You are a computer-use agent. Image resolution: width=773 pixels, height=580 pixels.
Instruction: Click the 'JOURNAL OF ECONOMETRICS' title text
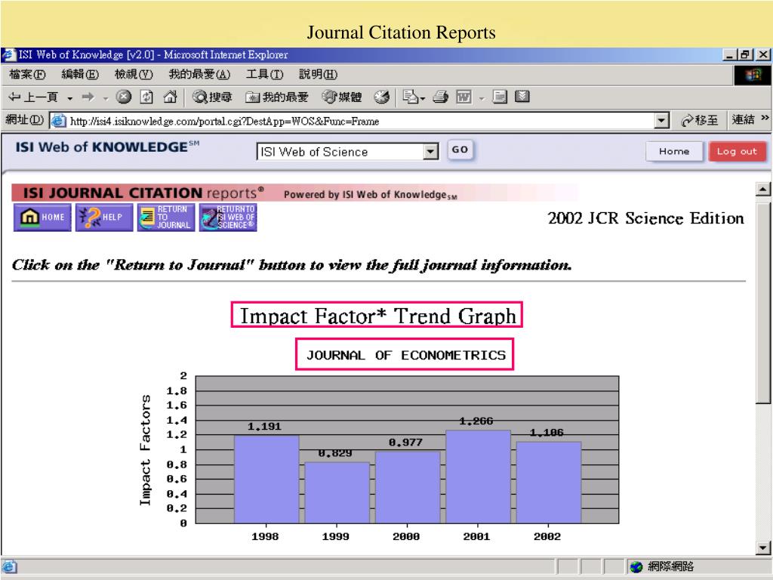tap(405, 355)
